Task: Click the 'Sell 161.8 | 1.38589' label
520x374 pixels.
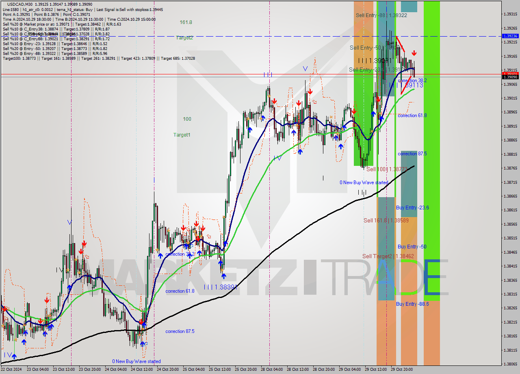Action: [x=385, y=220]
